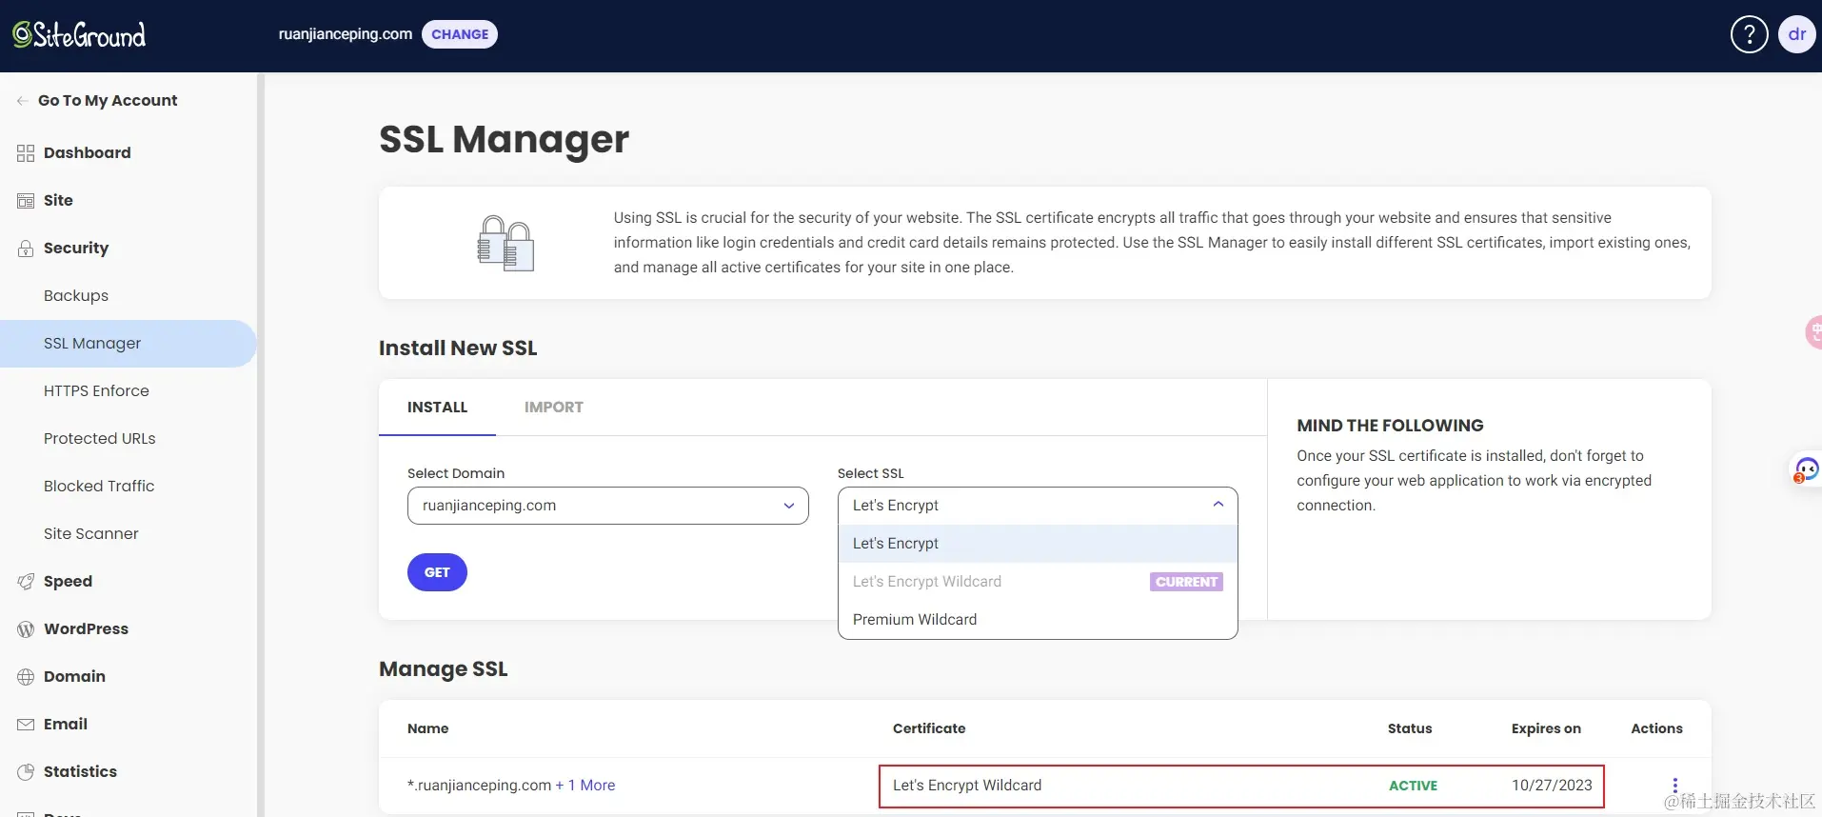The height and width of the screenshot is (817, 1822).
Task: Expand the WordPress sidebar section
Action: (86, 629)
